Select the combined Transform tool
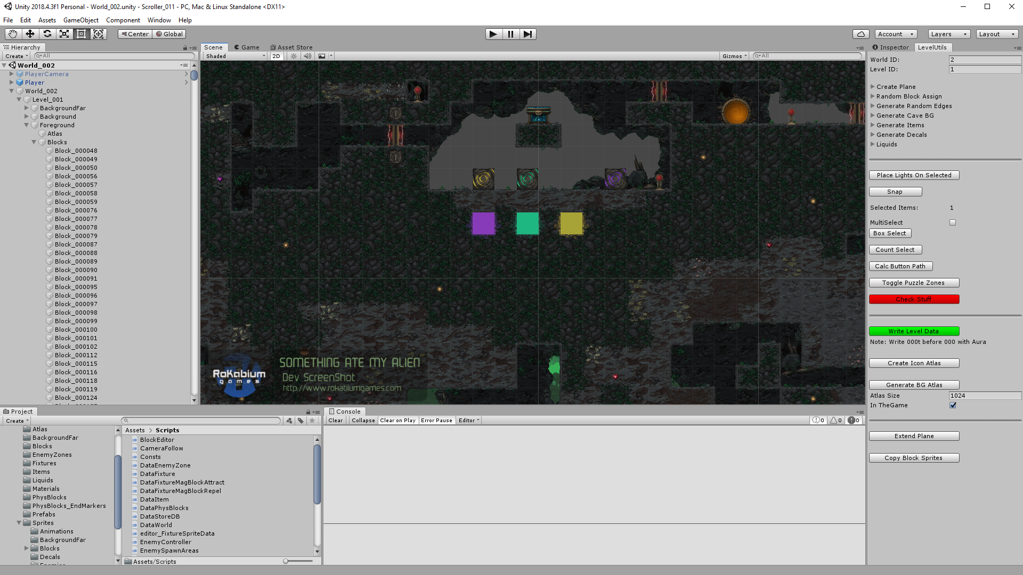The height and width of the screenshot is (575, 1023). (x=98, y=34)
